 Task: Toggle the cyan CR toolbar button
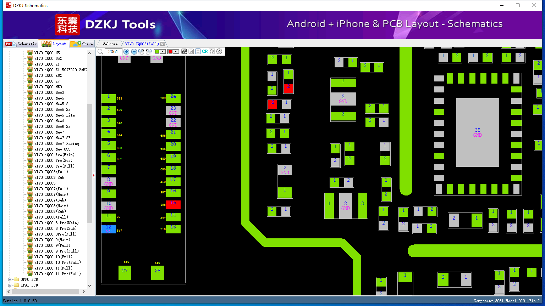tap(205, 52)
